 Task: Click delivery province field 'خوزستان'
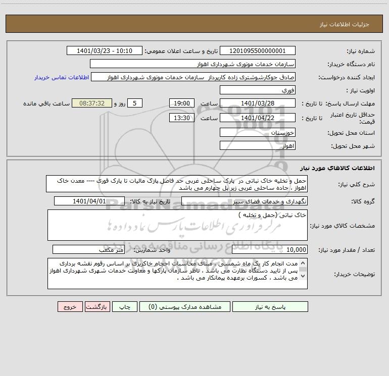pos(258,132)
